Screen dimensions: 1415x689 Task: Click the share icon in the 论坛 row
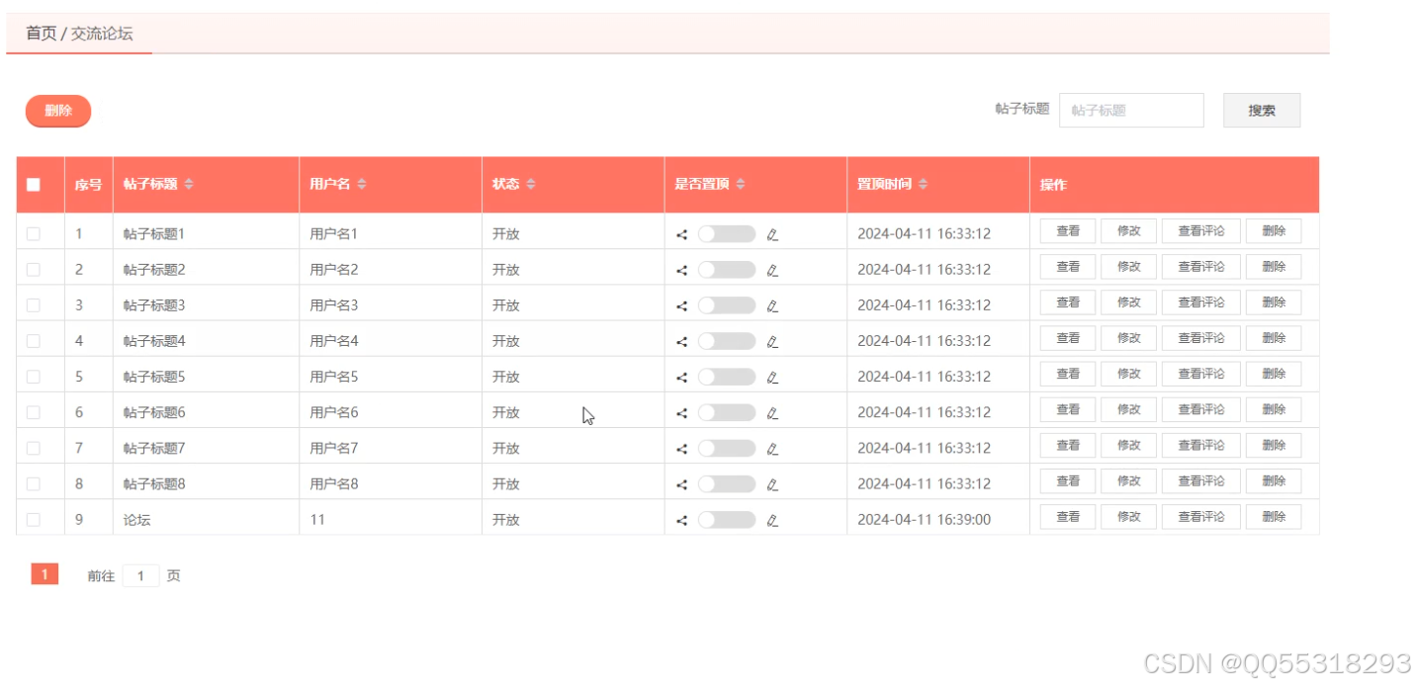pyautogui.click(x=681, y=520)
